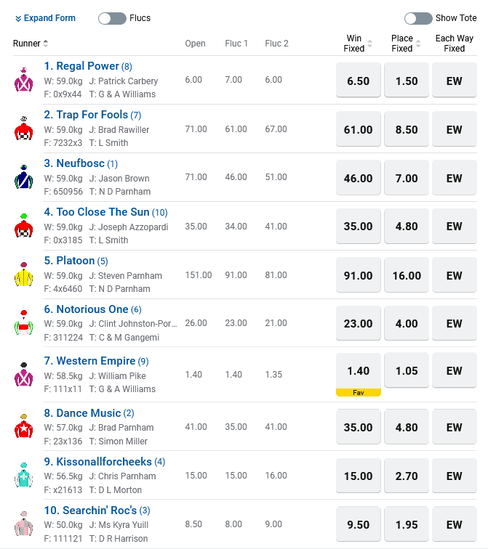Choose Each Way for Dance Music
The width and height of the screenshot is (488, 549).
pyautogui.click(x=455, y=427)
